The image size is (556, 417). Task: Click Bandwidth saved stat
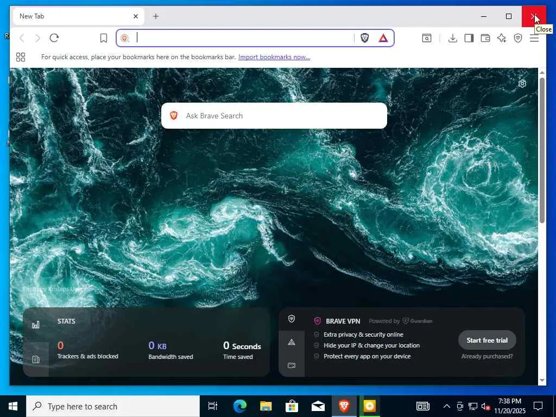click(170, 350)
